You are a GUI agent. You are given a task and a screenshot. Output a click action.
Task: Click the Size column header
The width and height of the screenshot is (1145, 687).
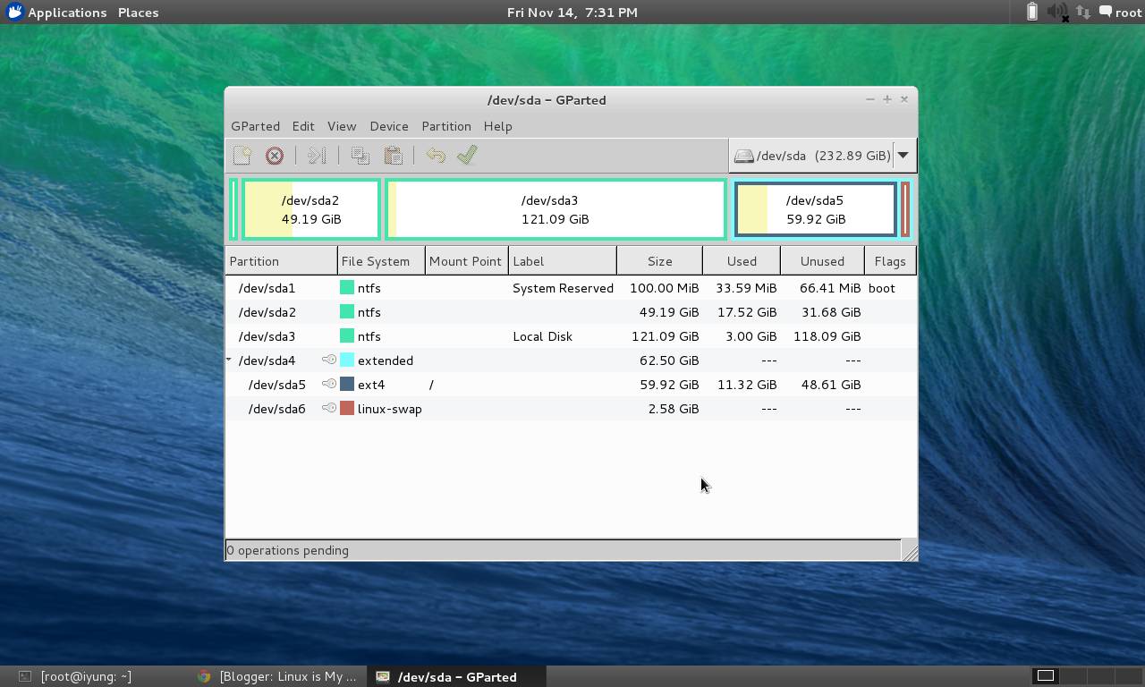(x=659, y=261)
